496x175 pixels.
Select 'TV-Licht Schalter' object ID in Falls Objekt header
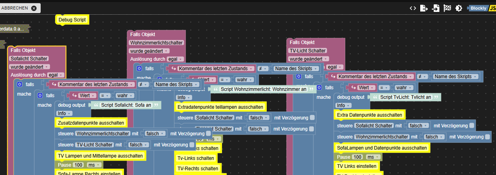tap(307, 50)
